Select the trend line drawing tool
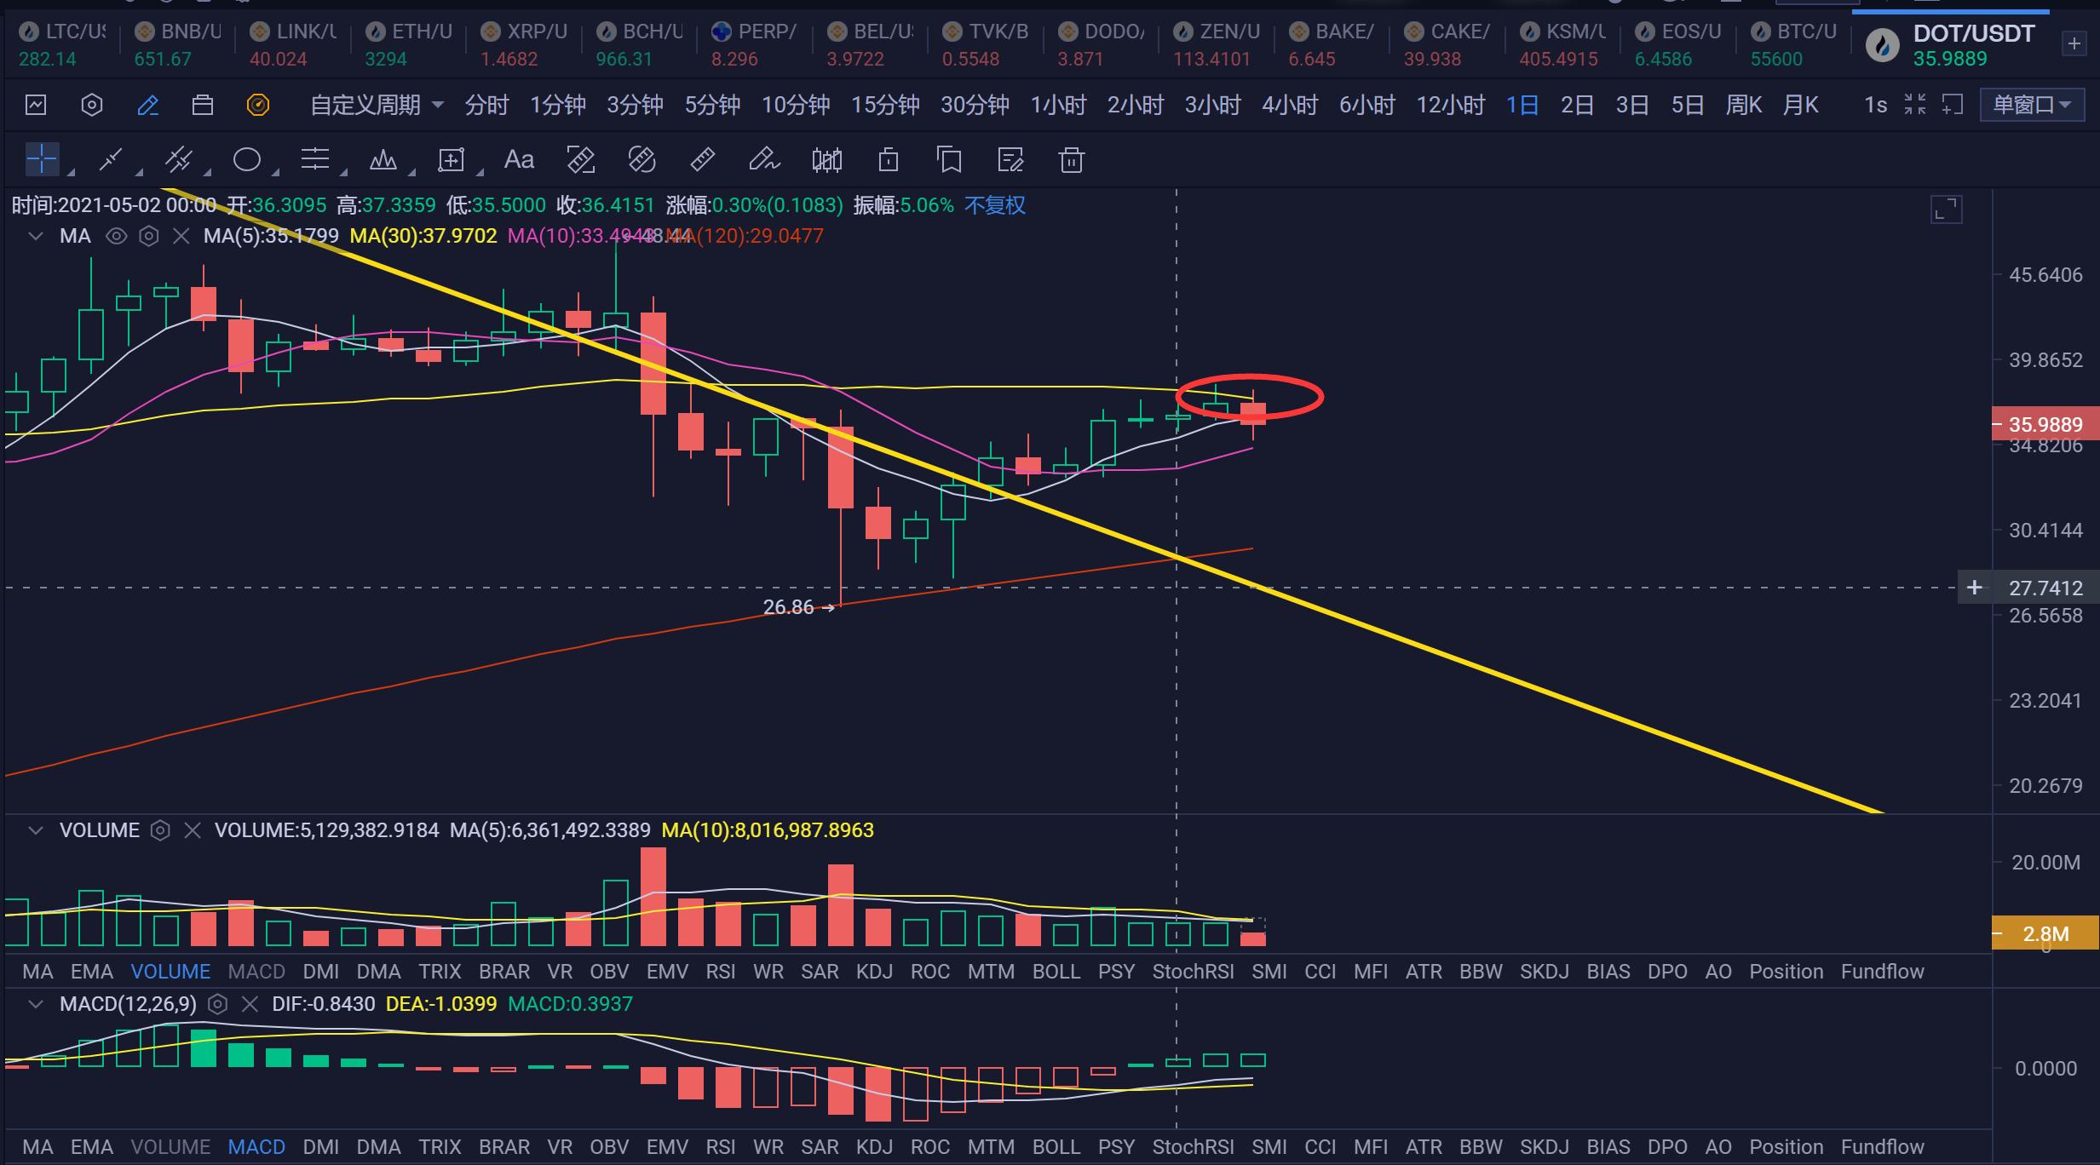Image resolution: width=2100 pixels, height=1165 pixels. pos(111,159)
